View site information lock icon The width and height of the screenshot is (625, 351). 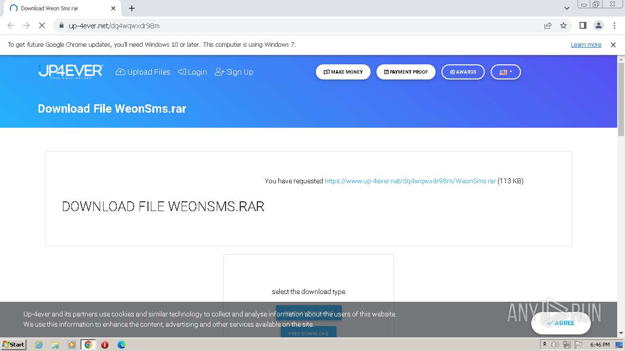tap(61, 25)
